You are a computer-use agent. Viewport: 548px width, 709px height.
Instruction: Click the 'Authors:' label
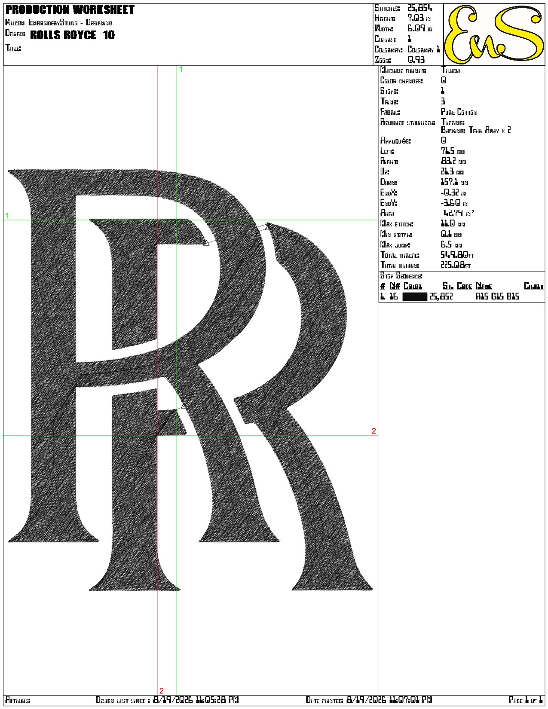[18, 700]
